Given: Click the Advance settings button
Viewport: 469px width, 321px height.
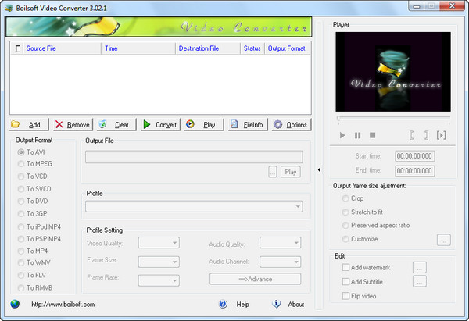Looking at the screenshot, I should (x=255, y=279).
